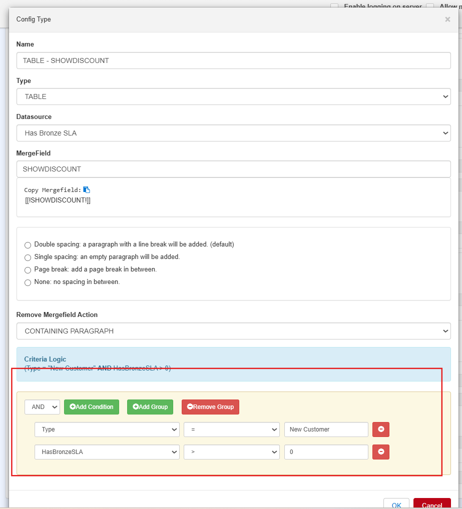
Task: Select Page break radio option
Action: tap(28, 270)
